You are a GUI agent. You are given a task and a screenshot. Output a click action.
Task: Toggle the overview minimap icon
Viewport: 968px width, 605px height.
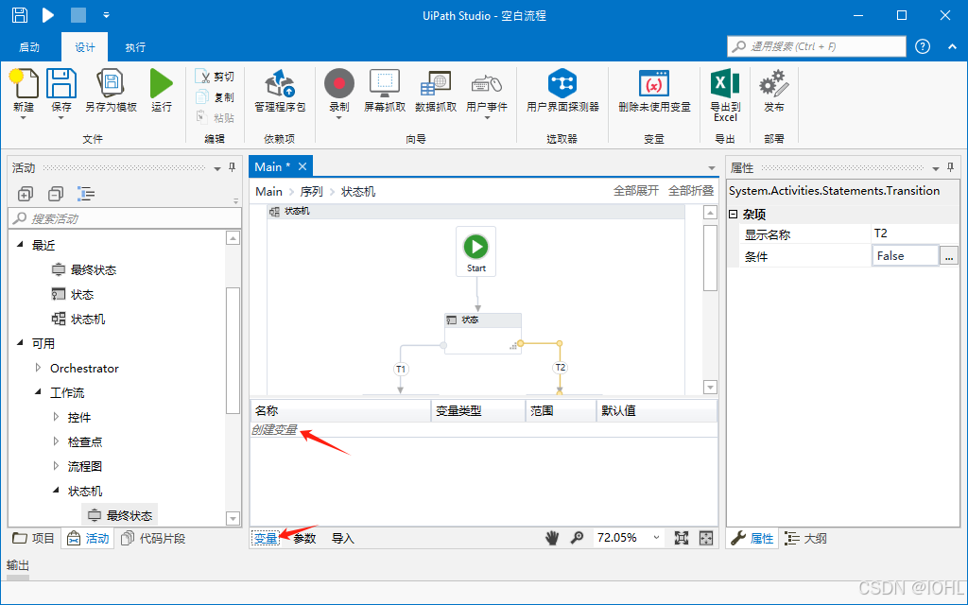[x=705, y=538]
